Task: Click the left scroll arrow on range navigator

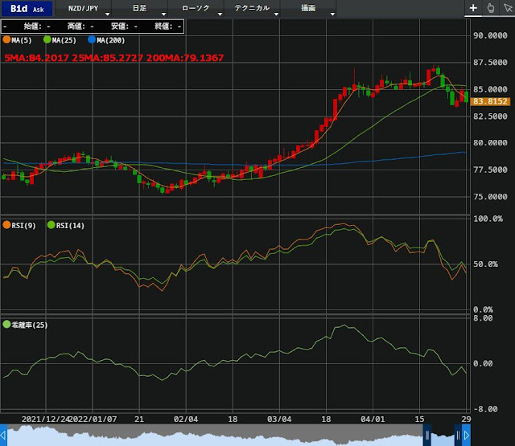Action: coord(3,436)
